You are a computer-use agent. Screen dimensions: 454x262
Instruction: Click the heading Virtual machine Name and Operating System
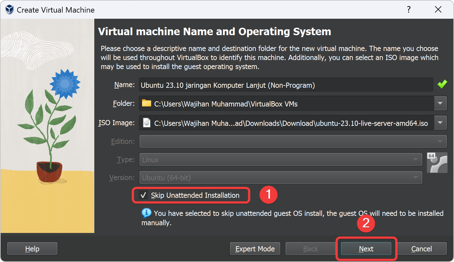tap(215, 32)
